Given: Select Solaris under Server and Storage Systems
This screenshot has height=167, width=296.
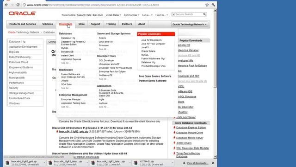Looking at the screenshot, I should point(102,38).
